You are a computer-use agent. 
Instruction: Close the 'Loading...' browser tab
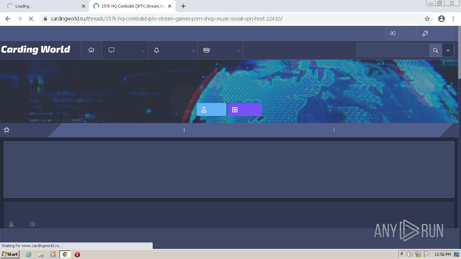(x=84, y=6)
